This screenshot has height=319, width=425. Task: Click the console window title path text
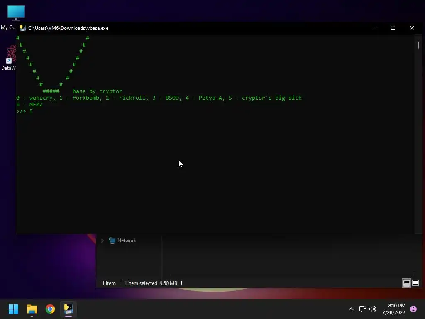[68, 28]
